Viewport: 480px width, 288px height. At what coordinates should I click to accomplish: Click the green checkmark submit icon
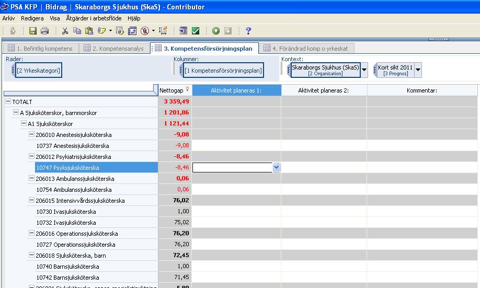[196, 31]
